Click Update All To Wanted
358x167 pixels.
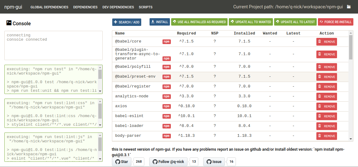251,22
